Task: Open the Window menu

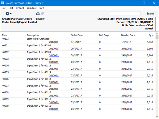Action: coord(32,8)
